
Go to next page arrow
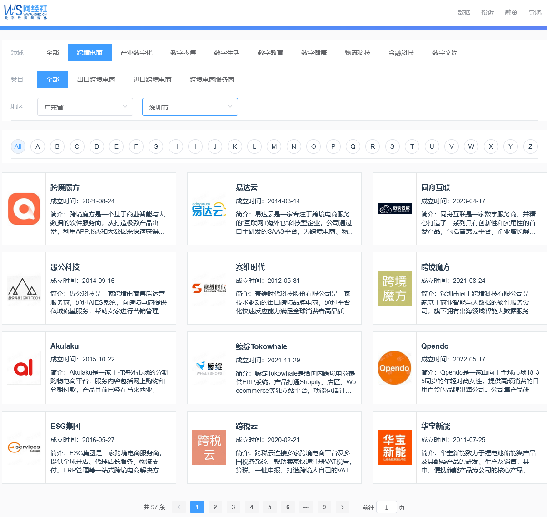[x=343, y=507]
